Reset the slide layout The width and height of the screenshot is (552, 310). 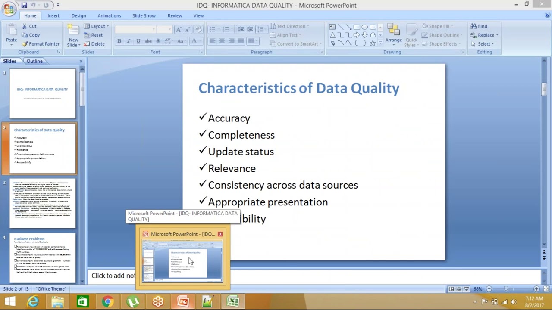coord(93,35)
